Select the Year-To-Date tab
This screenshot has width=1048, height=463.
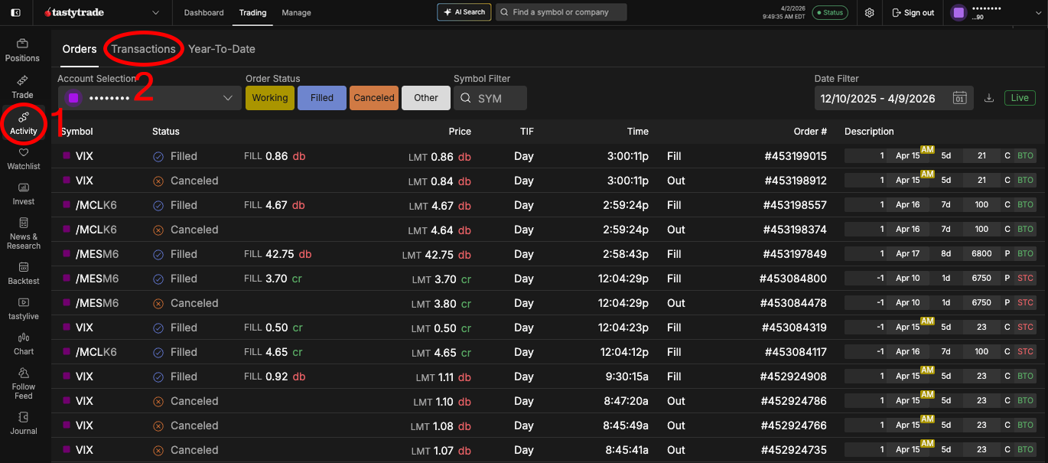click(x=222, y=49)
